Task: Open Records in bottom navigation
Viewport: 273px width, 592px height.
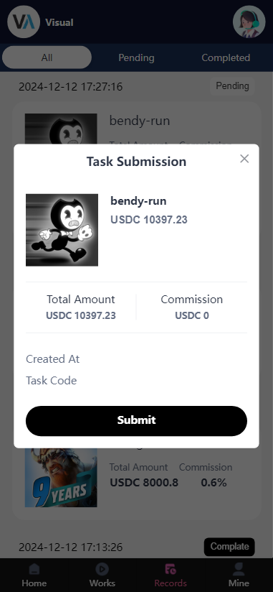Action: tap(171, 575)
